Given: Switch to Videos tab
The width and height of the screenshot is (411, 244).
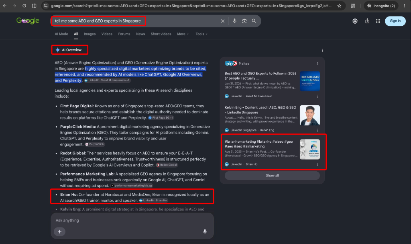Looking at the screenshot, I should click(107, 34).
